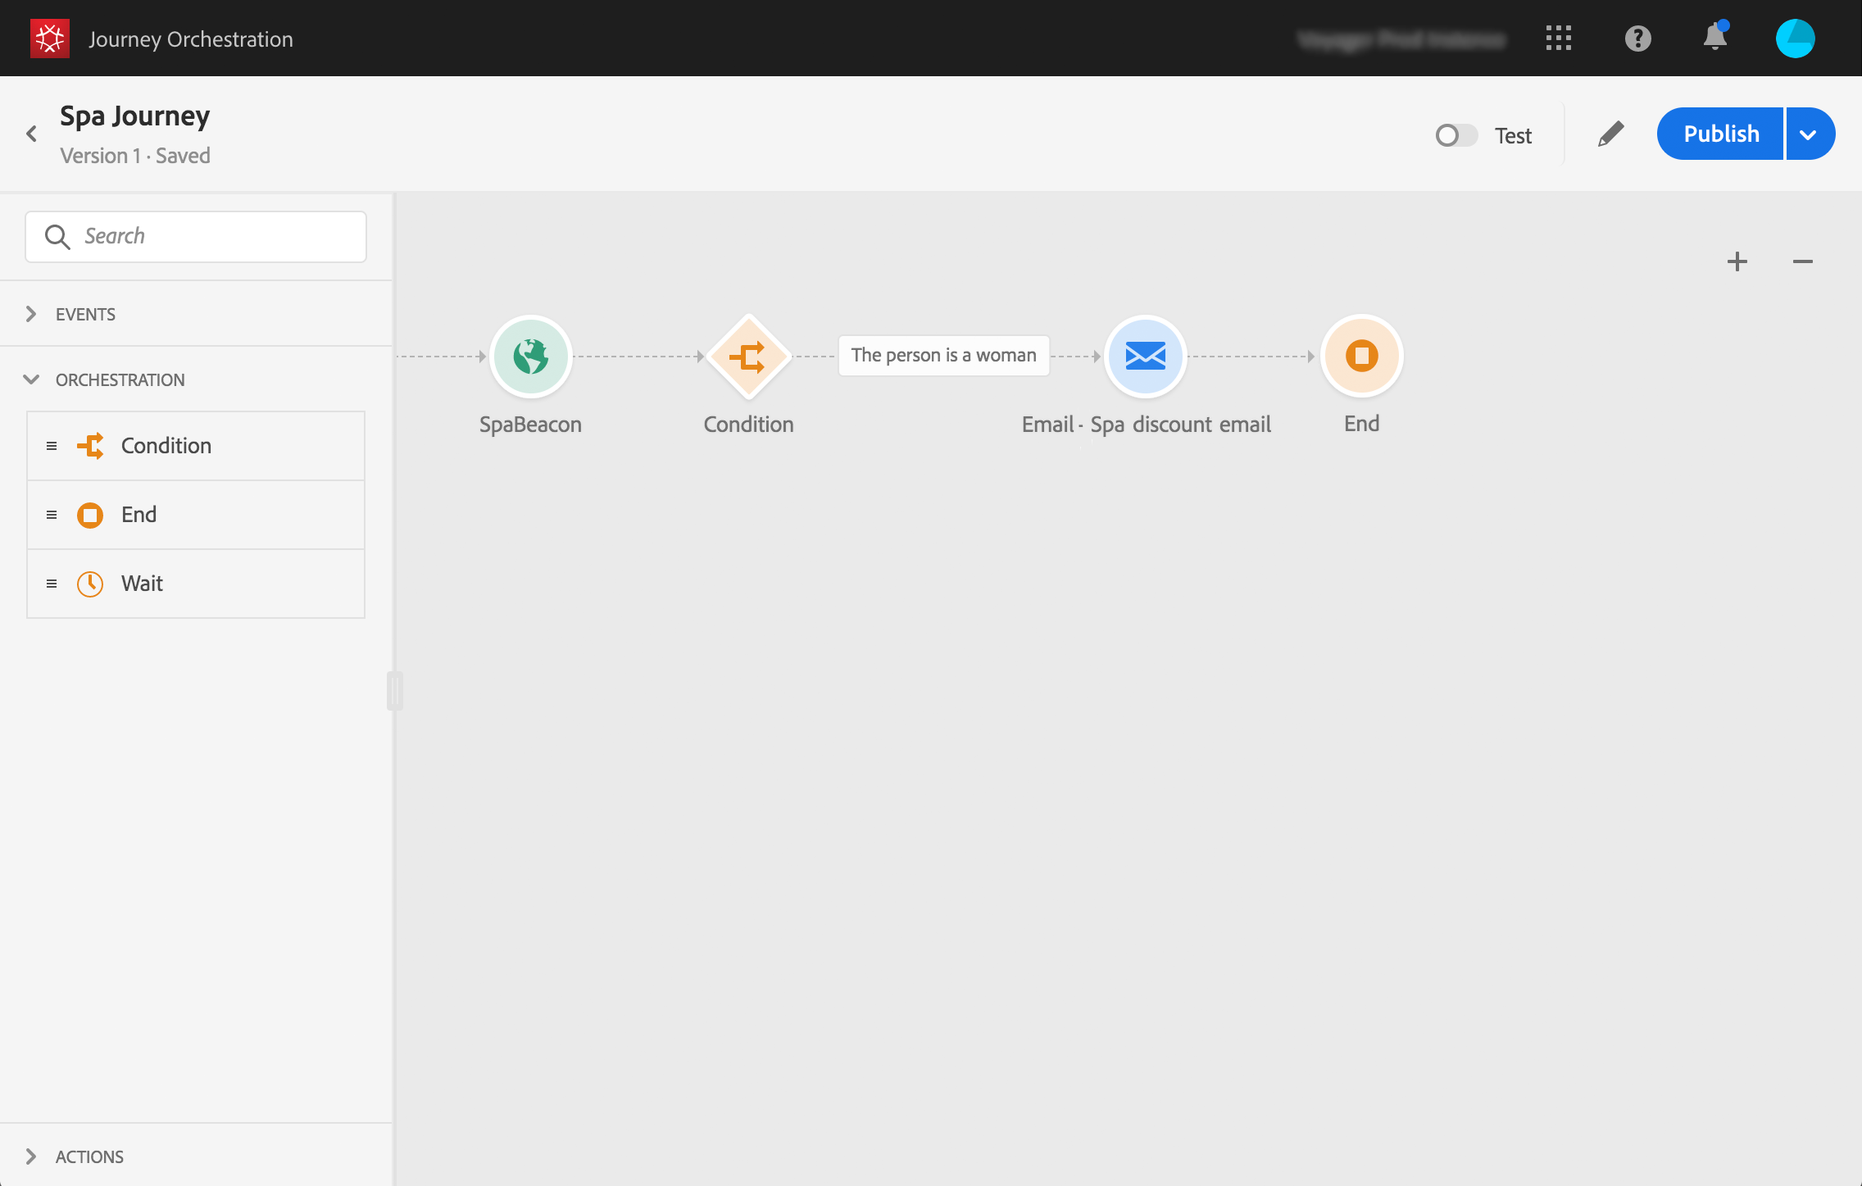Click the SpaBeacon event node

pyautogui.click(x=530, y=356)
